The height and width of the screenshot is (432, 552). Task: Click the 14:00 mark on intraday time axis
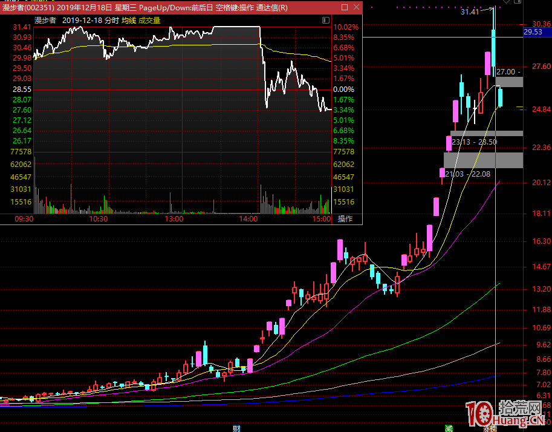pos(249,219)
